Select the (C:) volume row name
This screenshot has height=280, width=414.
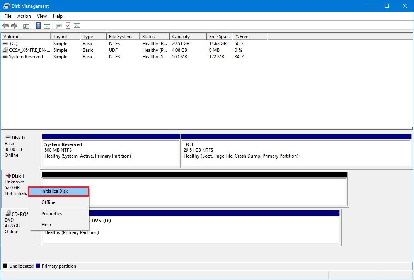pos(14,44)
